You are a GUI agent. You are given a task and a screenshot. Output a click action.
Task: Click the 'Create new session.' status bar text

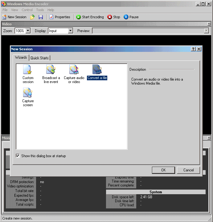17,218
